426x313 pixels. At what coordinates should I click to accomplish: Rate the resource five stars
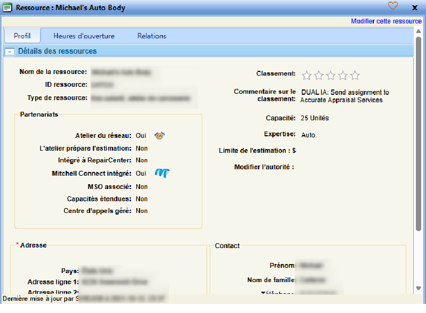pos(355,75)
